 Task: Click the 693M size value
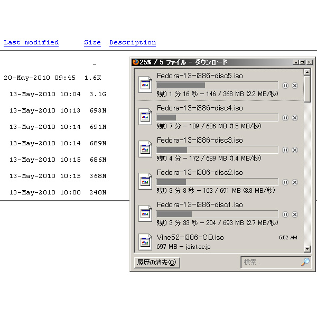(98, 110)
